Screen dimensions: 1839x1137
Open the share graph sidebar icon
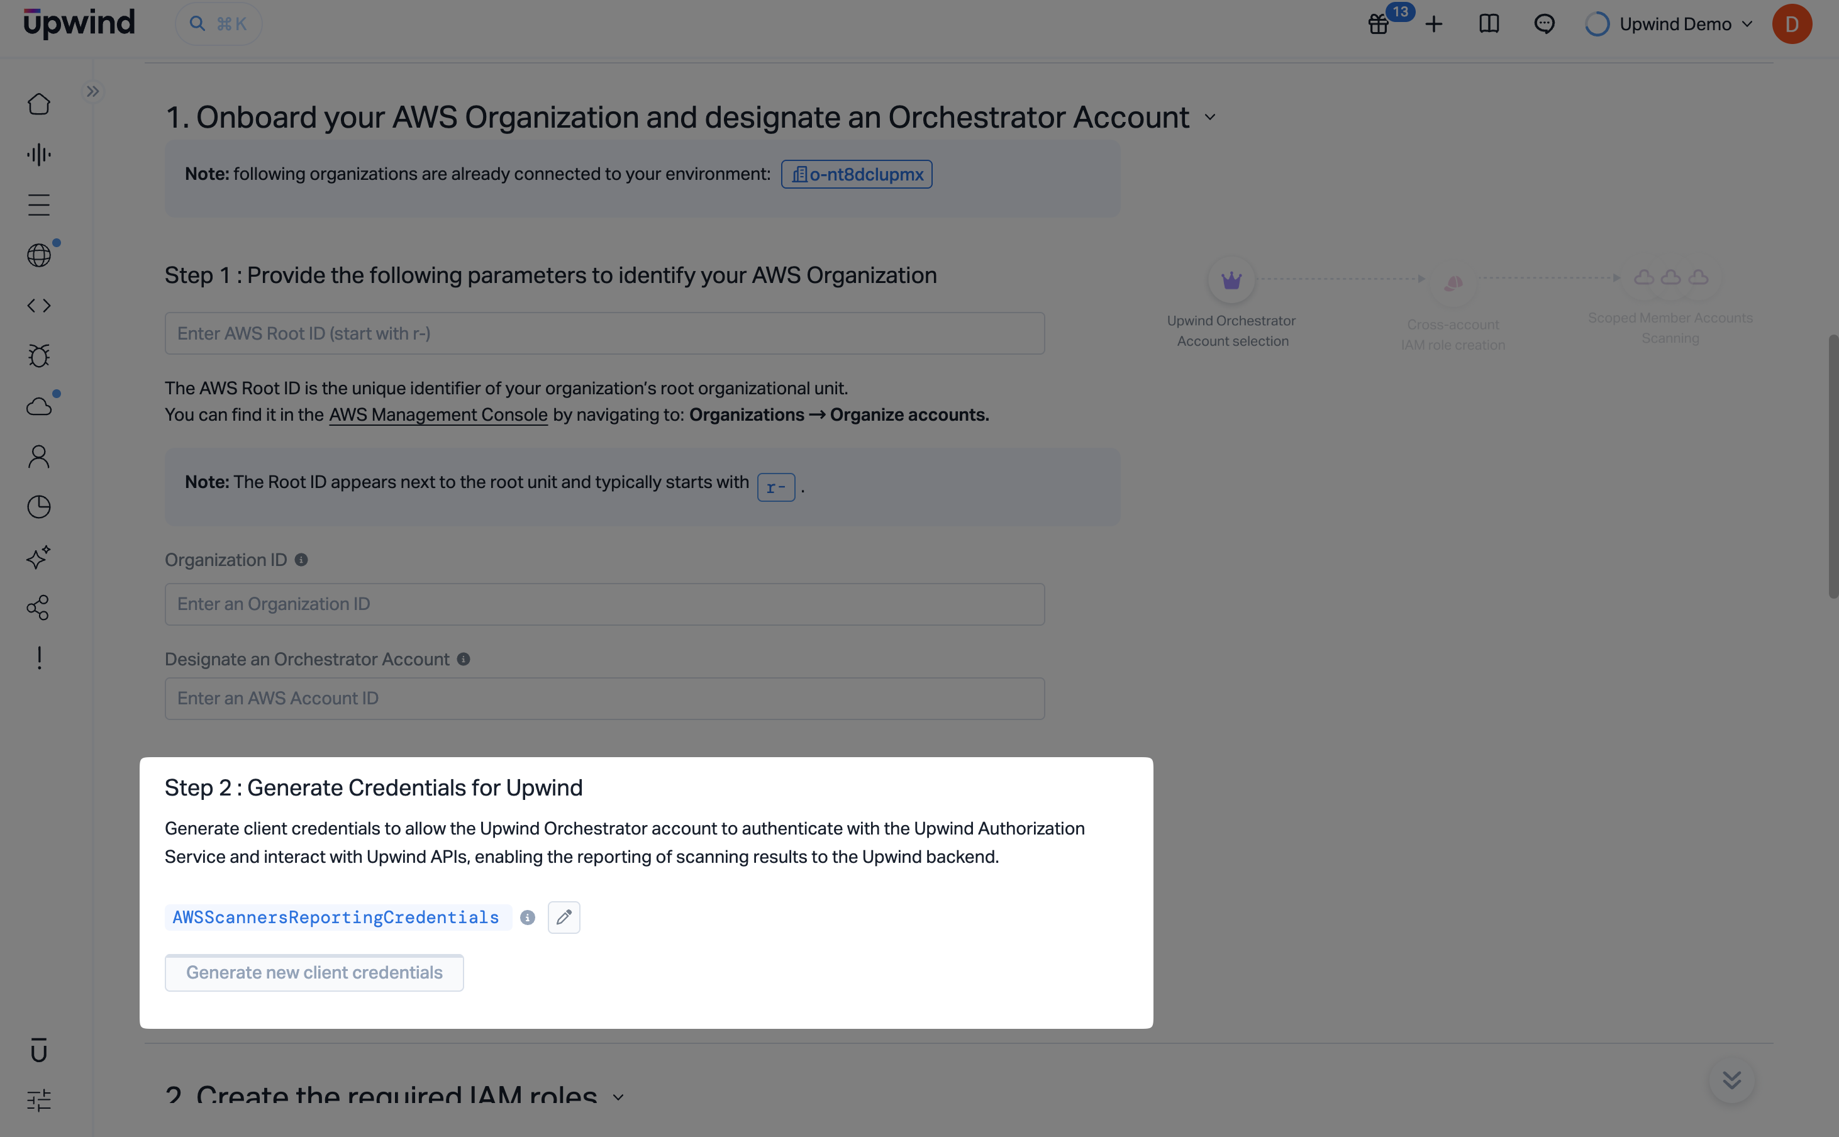pyautogui.click(x=39, y=607)
